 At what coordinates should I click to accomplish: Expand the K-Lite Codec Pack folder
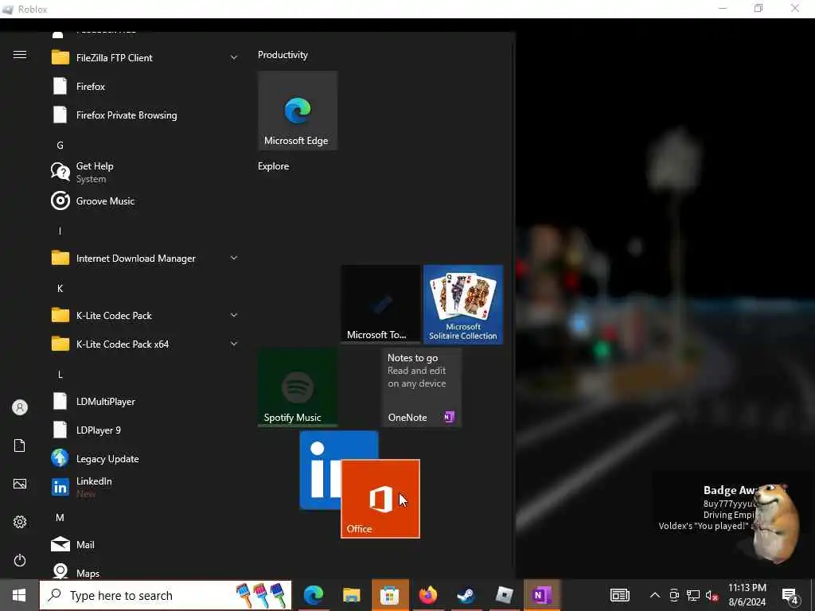pos(146,315)
